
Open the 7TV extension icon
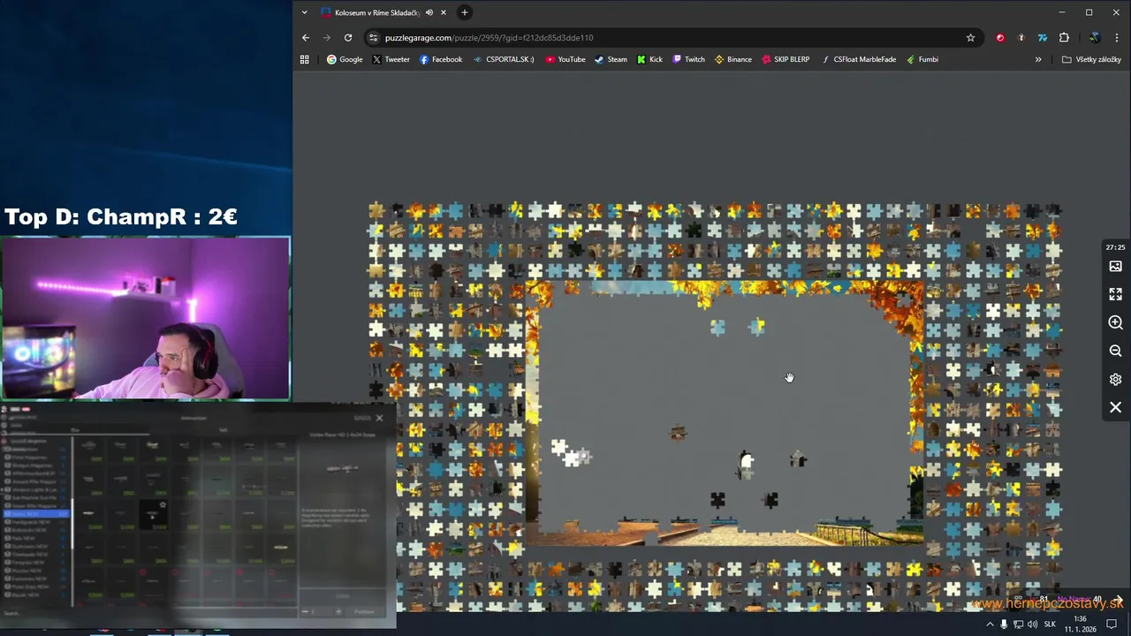[1043, 38]
